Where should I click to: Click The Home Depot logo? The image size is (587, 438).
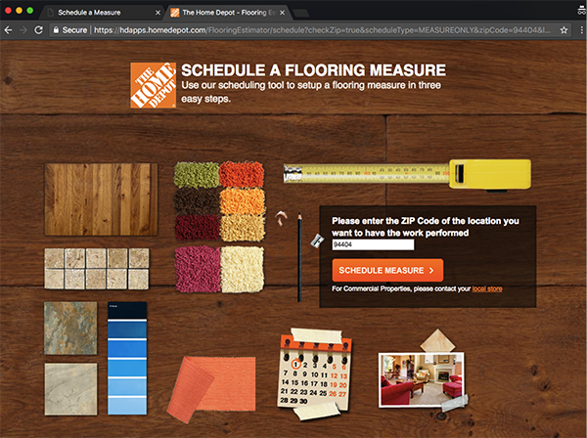pos(154,85)
